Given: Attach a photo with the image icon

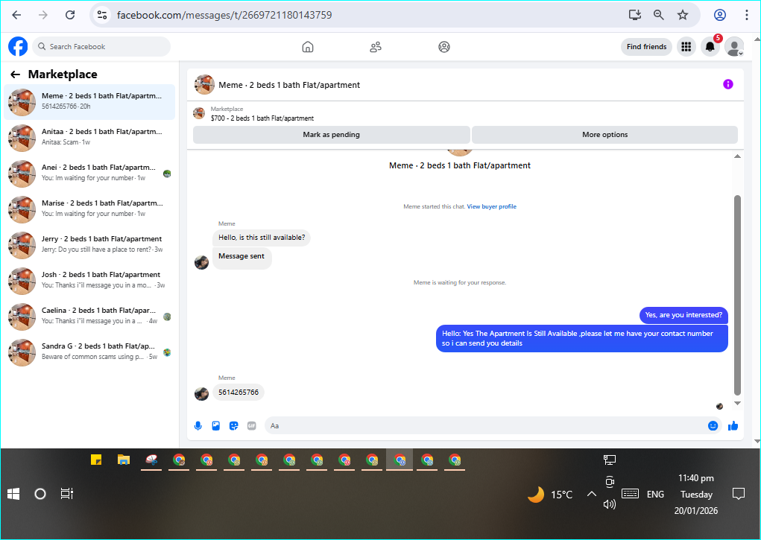Looking at the screenshot, I should pos(216,425).
